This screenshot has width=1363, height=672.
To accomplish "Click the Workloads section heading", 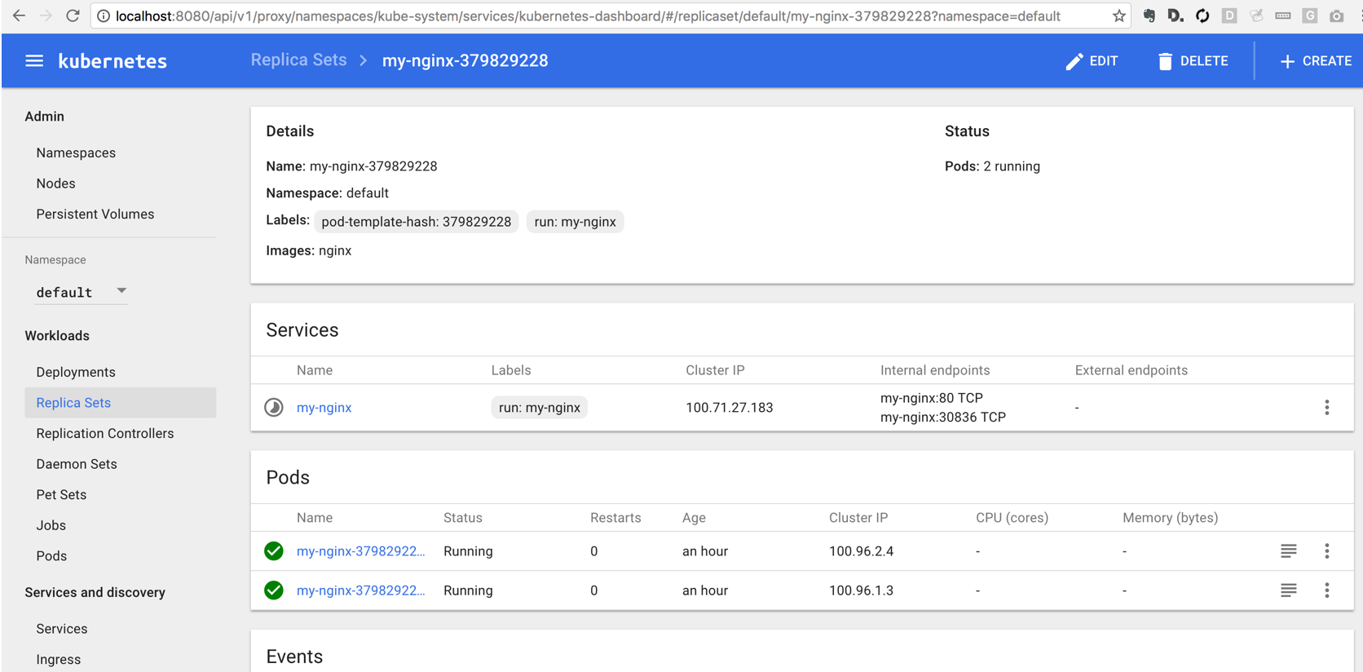I will [x=57, y=336].
